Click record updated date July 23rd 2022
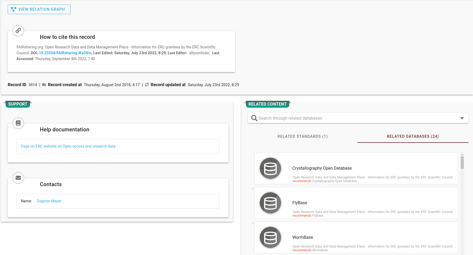The width and height of the screenshot is (473, 255). tap(213, 85)
